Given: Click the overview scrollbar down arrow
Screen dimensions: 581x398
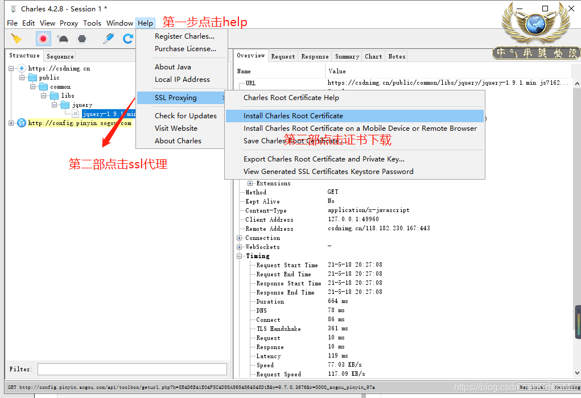Looking at the screenshot, I should (577, 373).
